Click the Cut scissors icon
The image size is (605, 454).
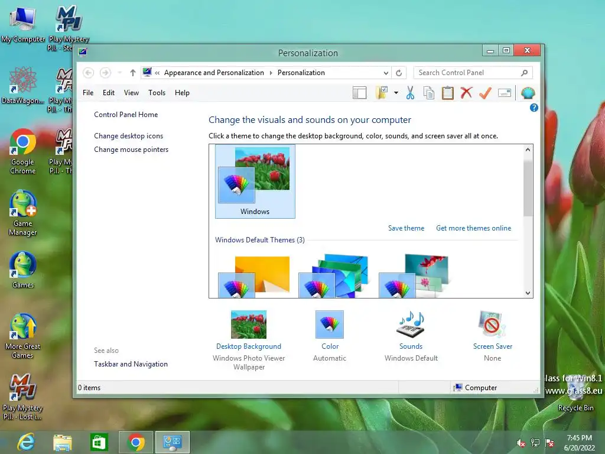pos(410,93)
